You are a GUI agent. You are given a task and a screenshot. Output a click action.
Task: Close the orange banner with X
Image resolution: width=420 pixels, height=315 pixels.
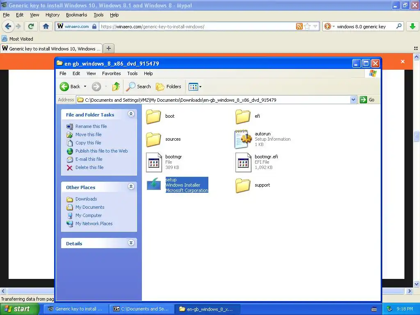(403, 62)
